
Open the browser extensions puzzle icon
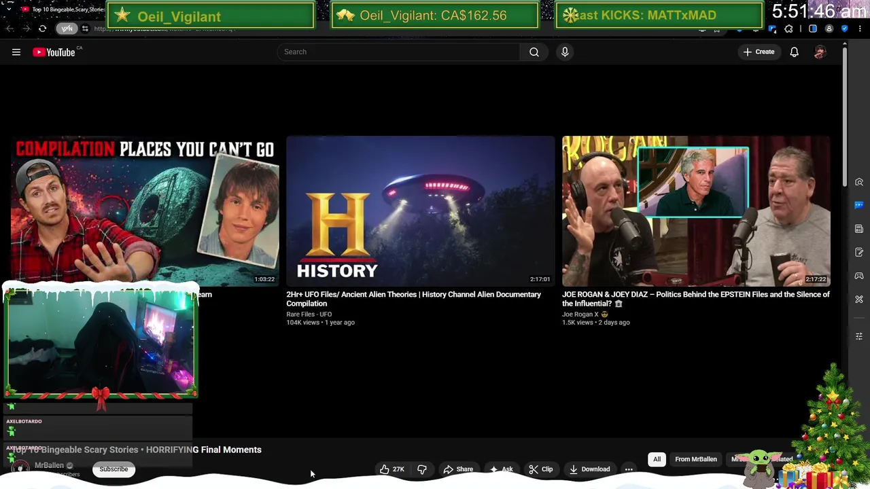click(x=788, y=29)
